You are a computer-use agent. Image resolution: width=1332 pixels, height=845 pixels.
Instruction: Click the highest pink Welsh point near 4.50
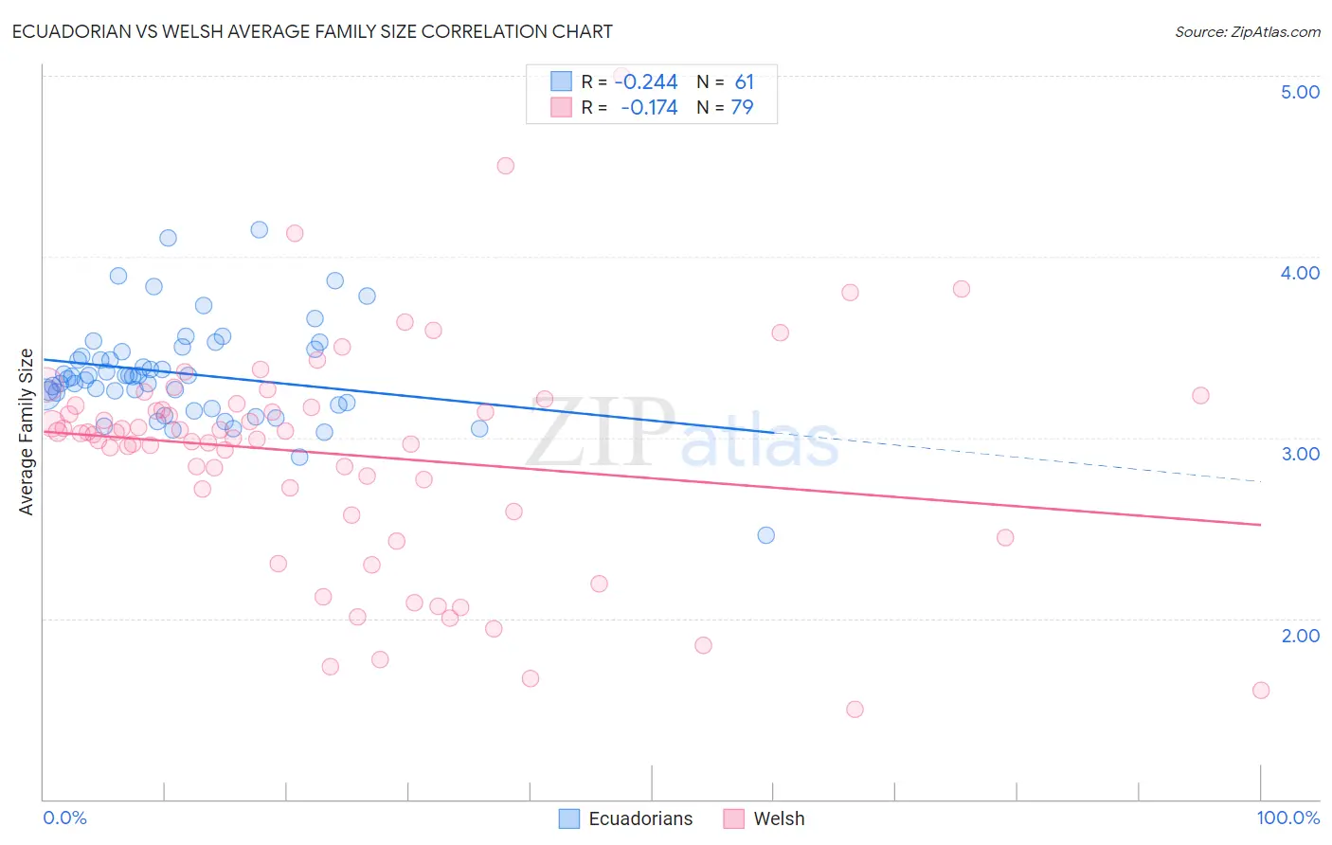pyautogui.click(x=505, y=166)
